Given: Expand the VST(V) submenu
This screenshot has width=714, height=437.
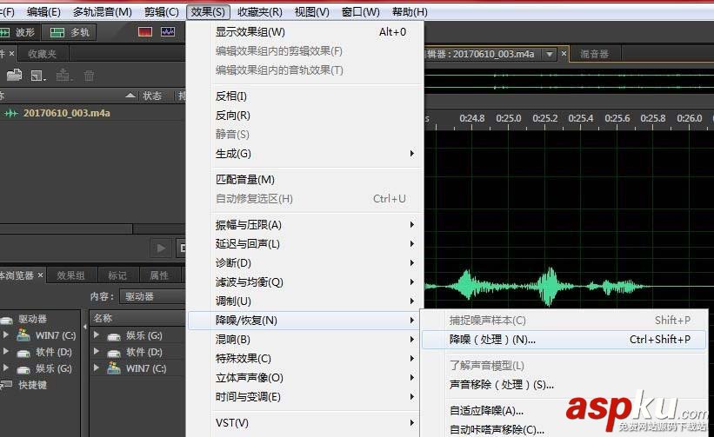Looking at the screenshot, I should coord(305,423).
